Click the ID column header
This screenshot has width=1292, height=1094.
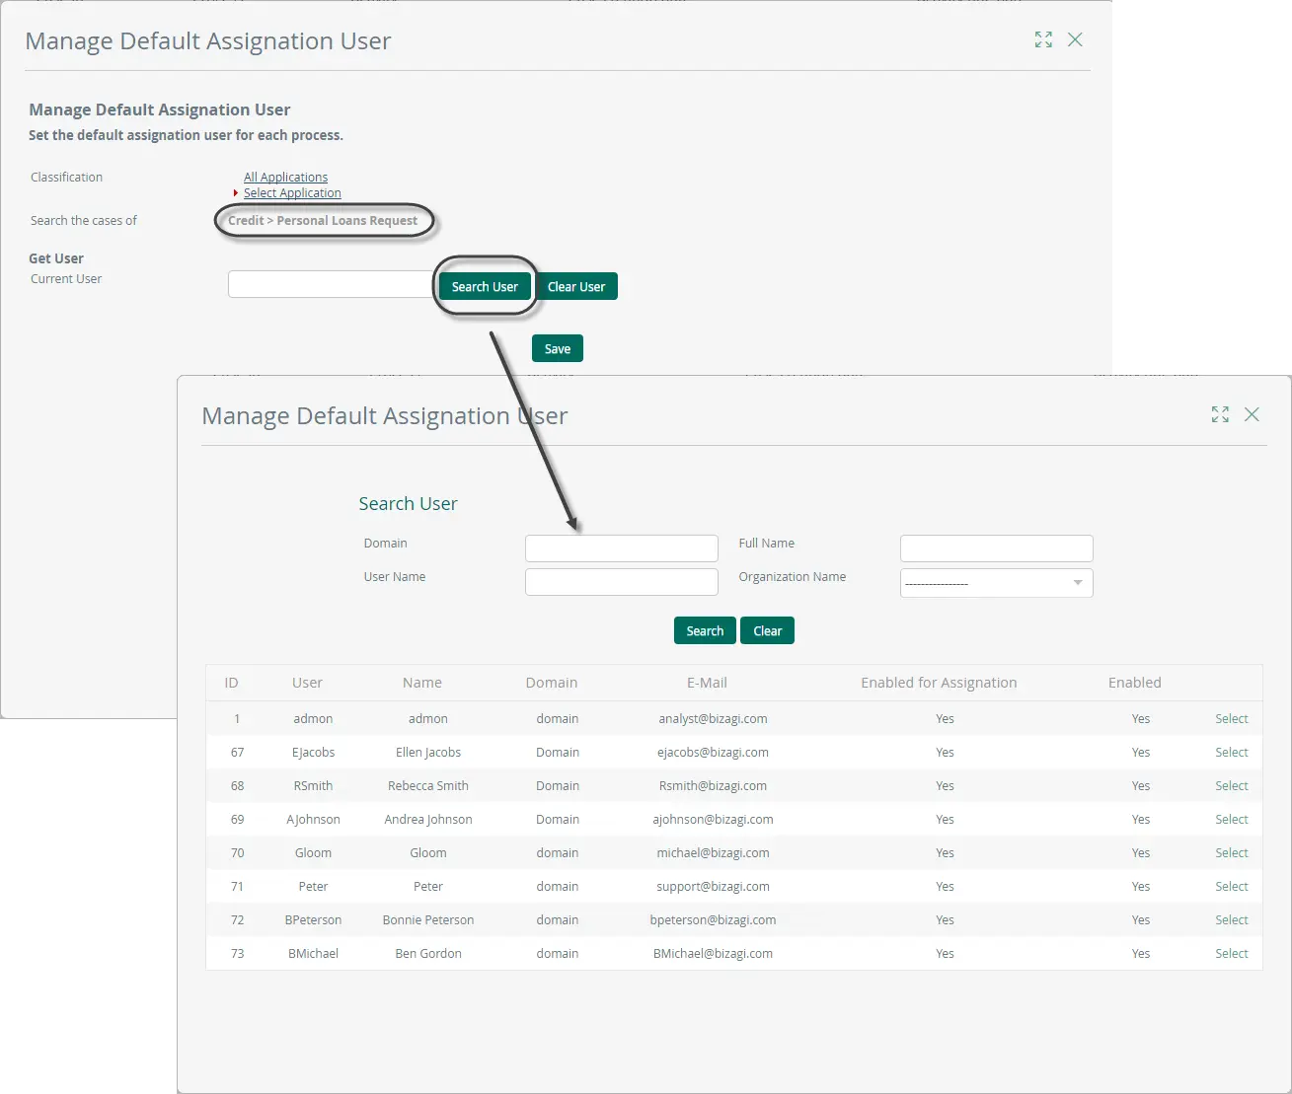click(x=231, y=683)
